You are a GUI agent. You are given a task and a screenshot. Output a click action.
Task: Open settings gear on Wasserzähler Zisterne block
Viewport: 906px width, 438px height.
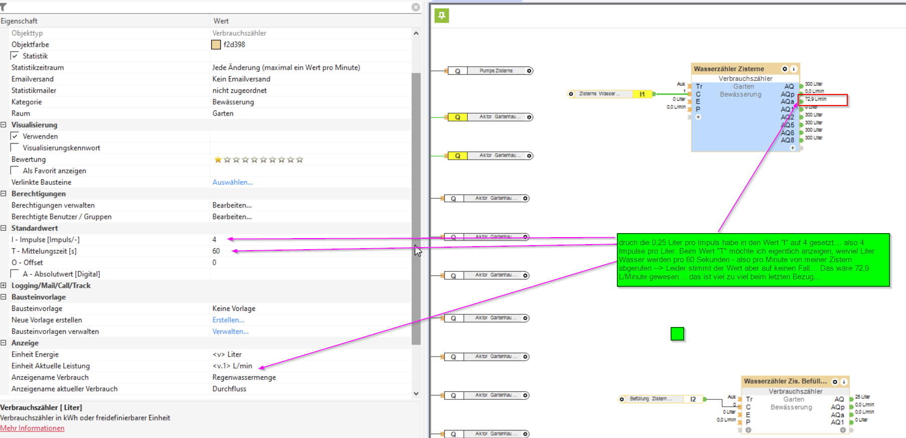pos(785,69)
